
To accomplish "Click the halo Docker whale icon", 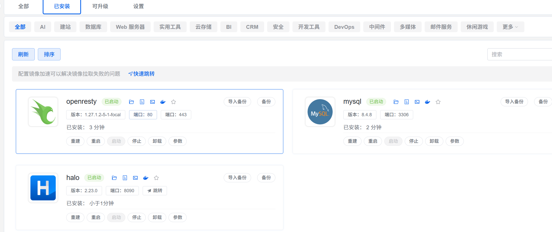I will point(146,178).
